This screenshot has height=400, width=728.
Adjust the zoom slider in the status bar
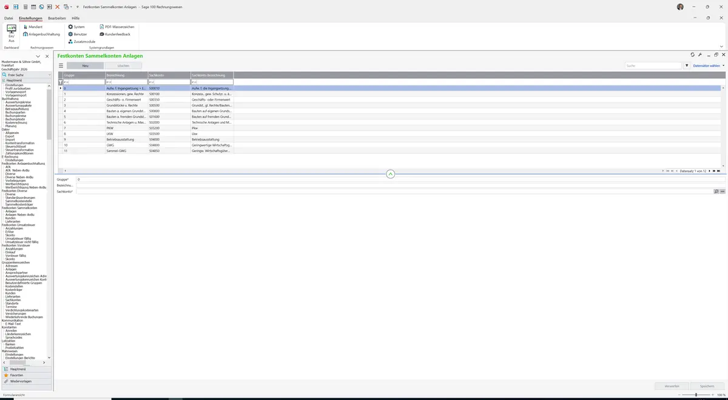(696, 395)
